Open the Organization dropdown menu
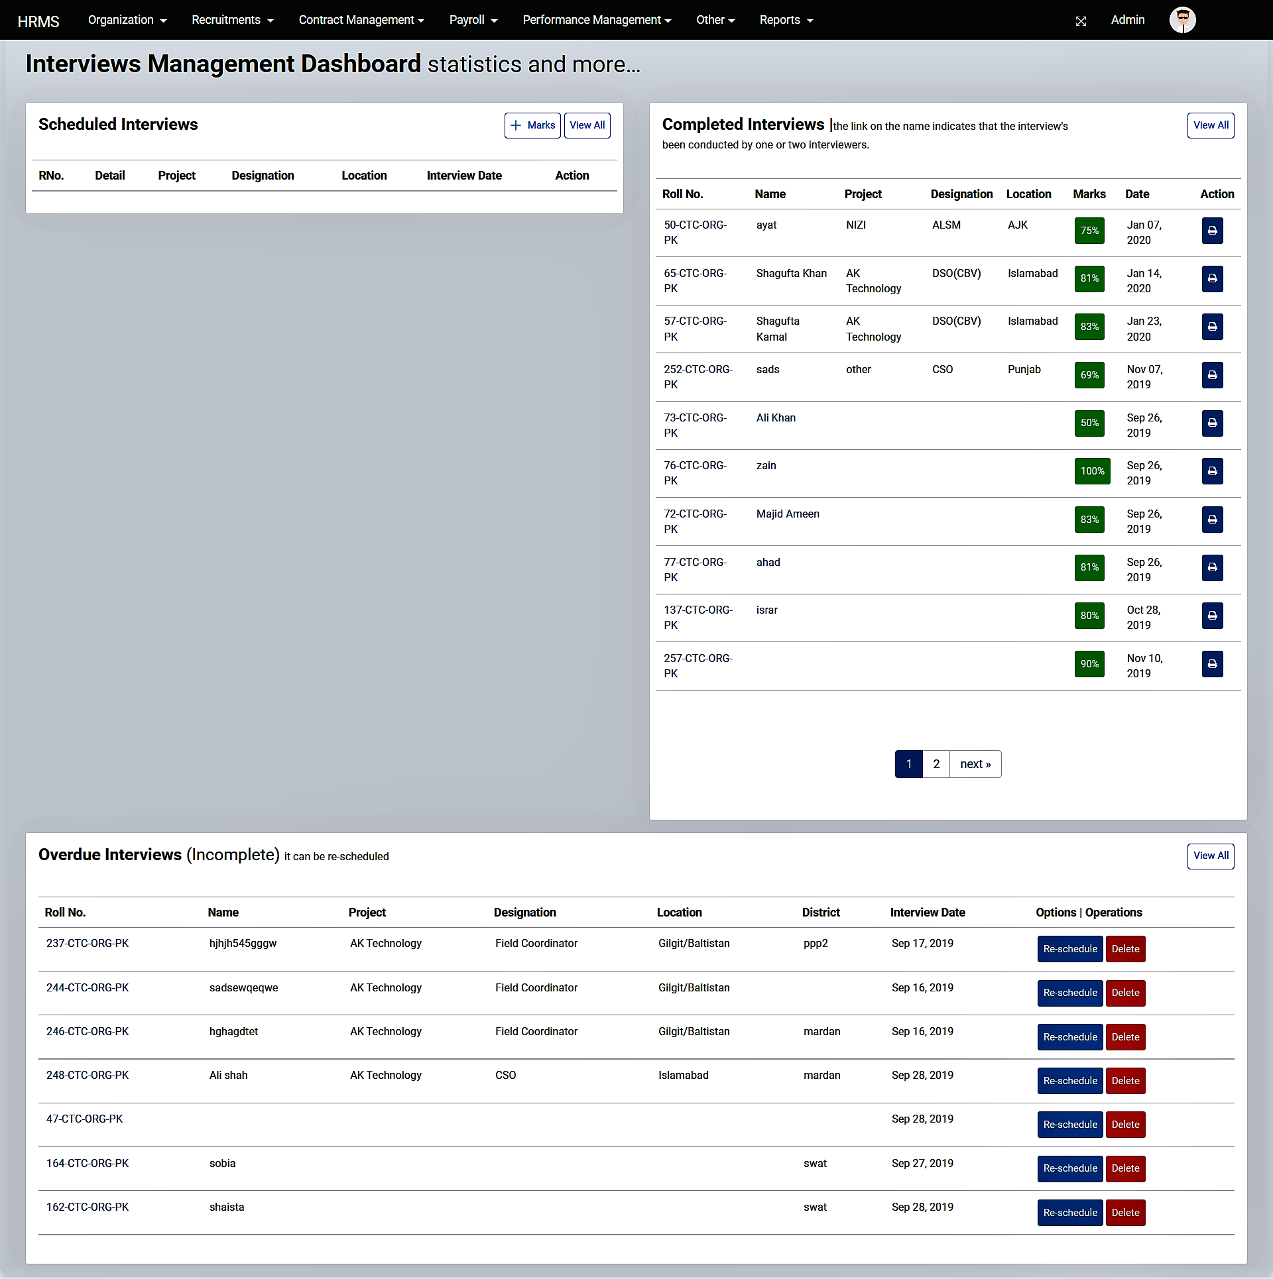The height and width of the screenshot is (1279, 1273). click(126, 20)
